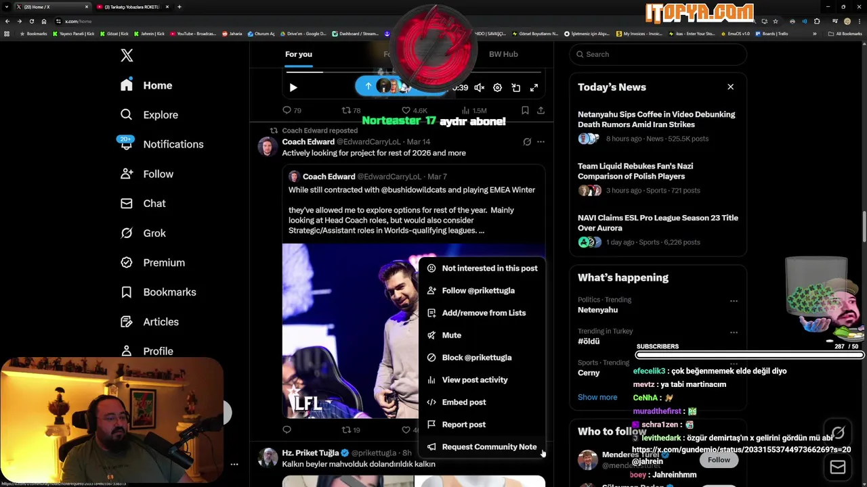Viewport: 867px width, 487px height.
Task: Open NAVI Claims ESL Pro League story
Action: (x=658, y=230)
